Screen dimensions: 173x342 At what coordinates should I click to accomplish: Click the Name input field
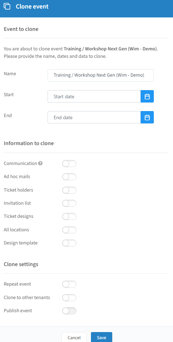coord(101,76)
